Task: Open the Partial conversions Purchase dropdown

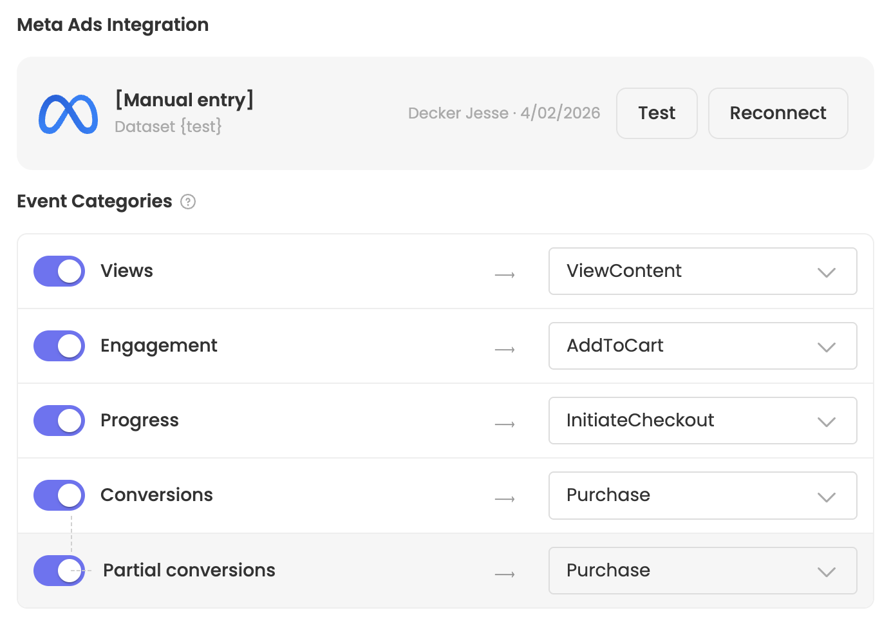Action: pyautogui.click(x=702, y=571)
